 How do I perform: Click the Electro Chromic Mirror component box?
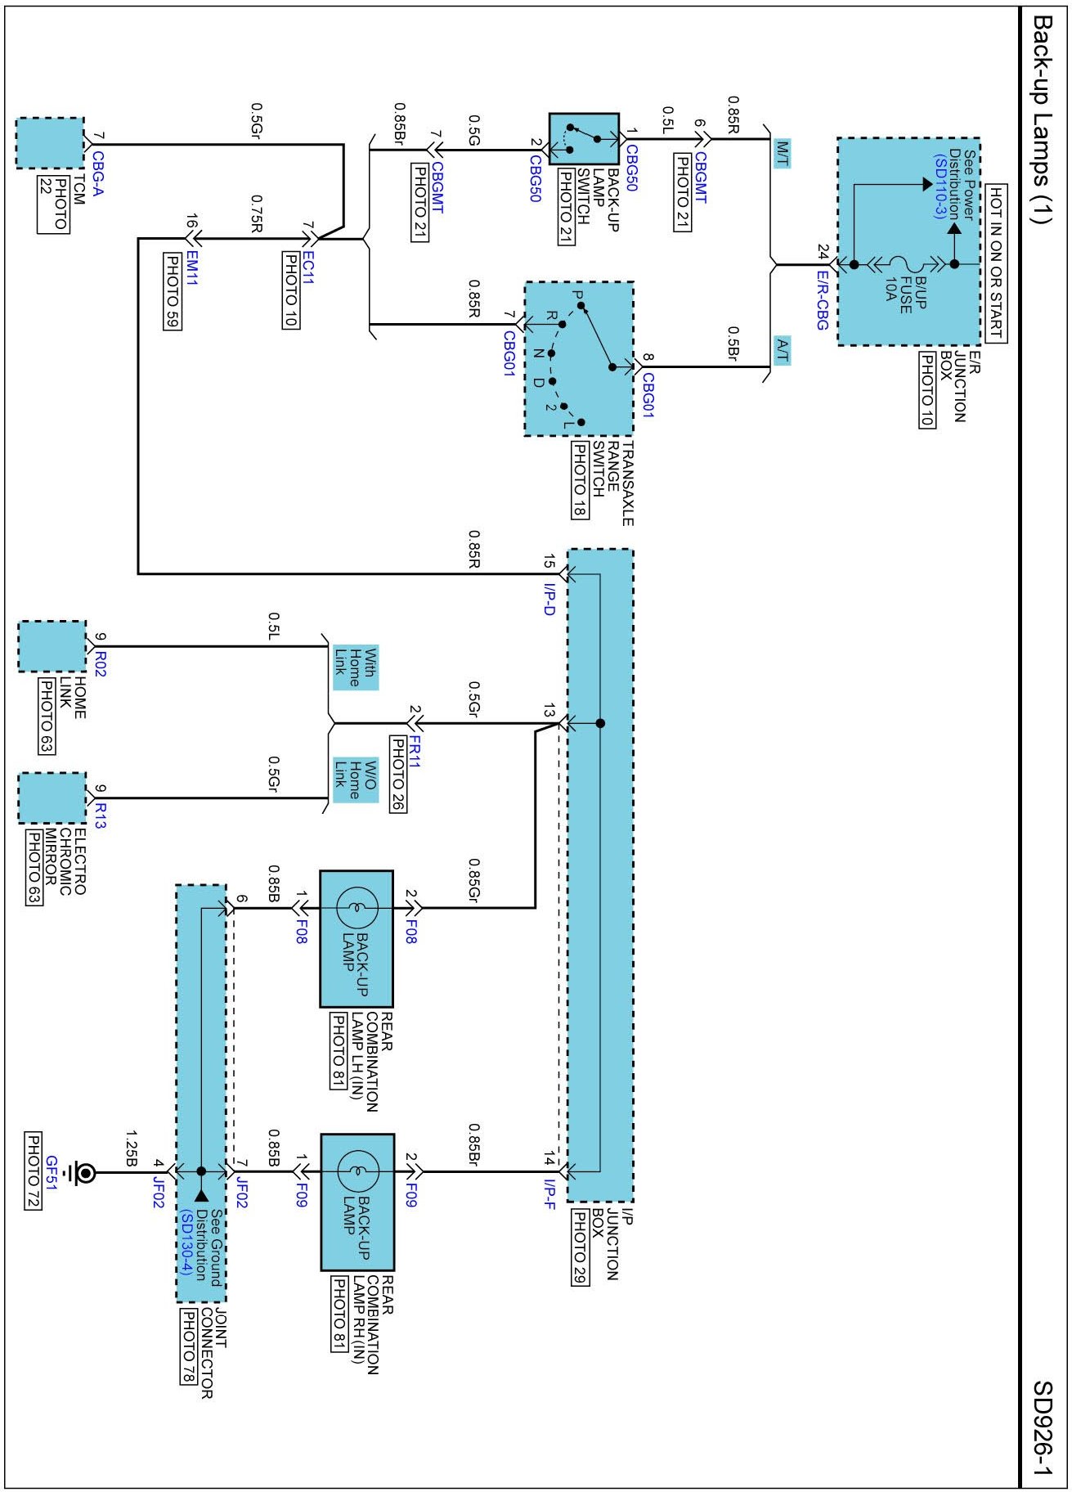point(52,798)
